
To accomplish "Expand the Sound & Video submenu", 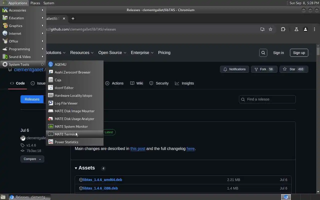I will [x=23, y=57].
